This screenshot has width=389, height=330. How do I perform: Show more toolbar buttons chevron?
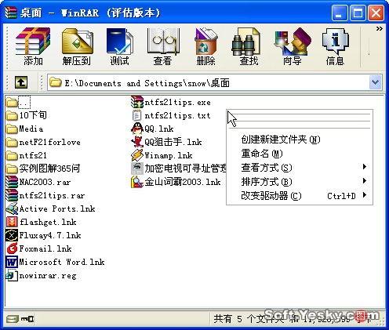point(380,29)
